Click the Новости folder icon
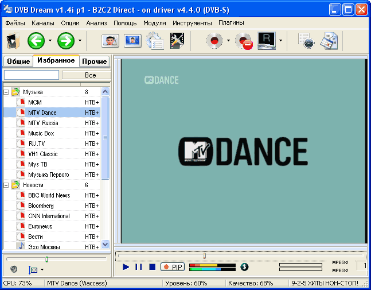371x290 pixels. [x=15, y=185]
